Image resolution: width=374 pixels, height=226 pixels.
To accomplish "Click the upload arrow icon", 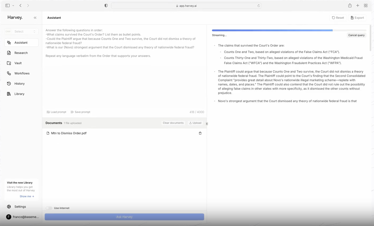I will click(190, 123).
